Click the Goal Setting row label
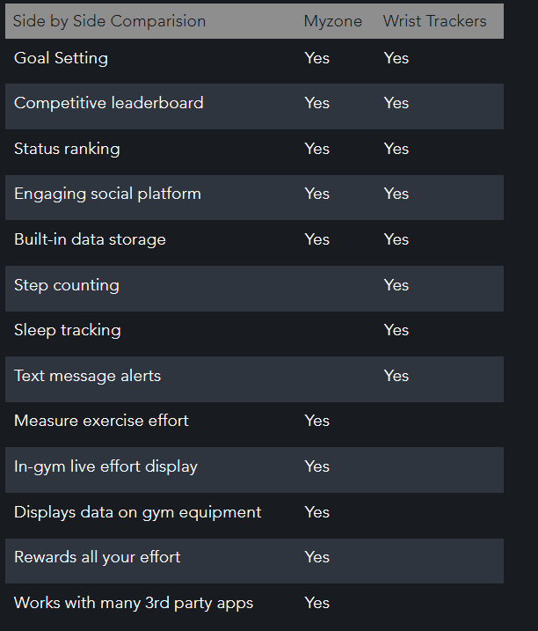Image resolution: width=538 pixels, height=631 pixels. coord(62,58)
